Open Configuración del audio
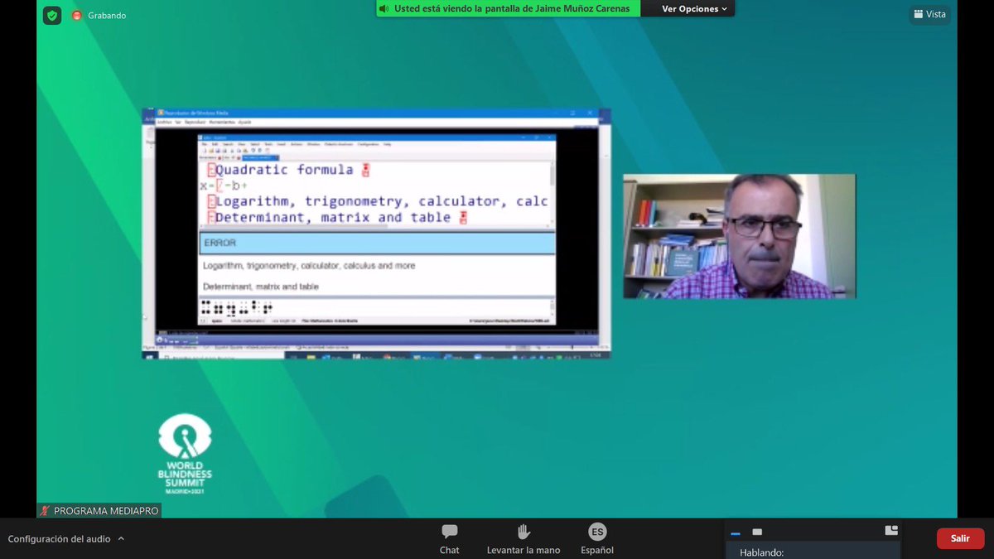Viewport: 994px width, 559px height. 59,538
